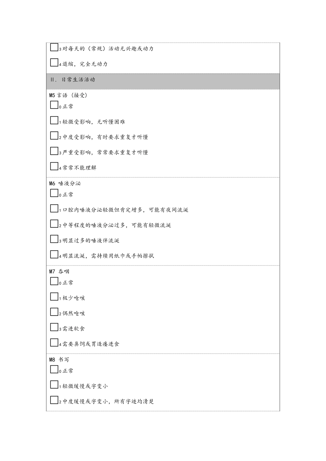The height and width of the screenshot is (461, 326).
Task: Check M7 吞咽 option 0 正常
Action: pos(54,281)
